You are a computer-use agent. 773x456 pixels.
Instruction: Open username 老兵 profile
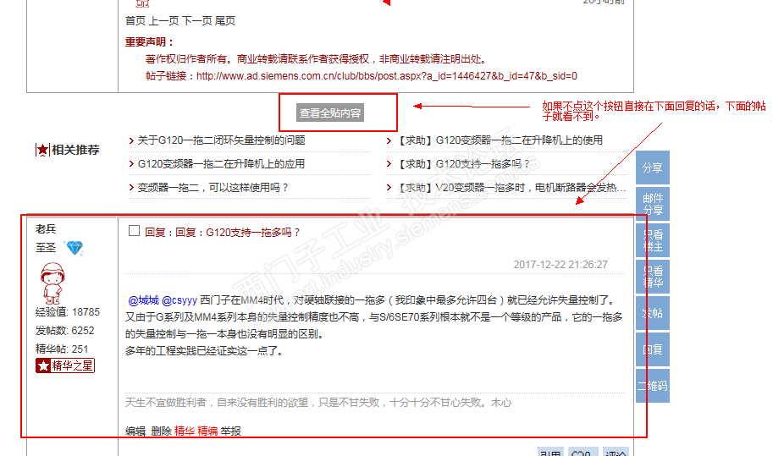pyautogui.click(x=46, y=229)
